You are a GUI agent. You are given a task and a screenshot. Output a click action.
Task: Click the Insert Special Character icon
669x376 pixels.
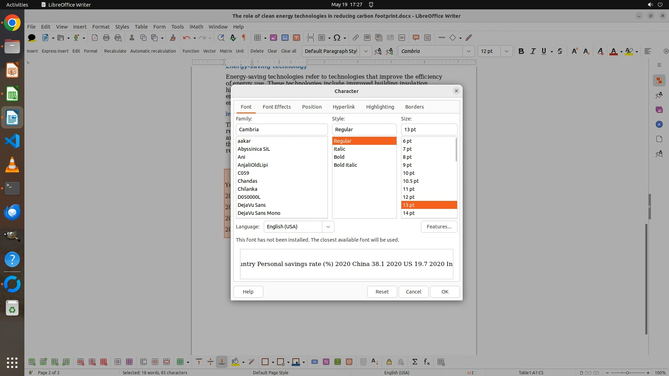tap(337, 38)
